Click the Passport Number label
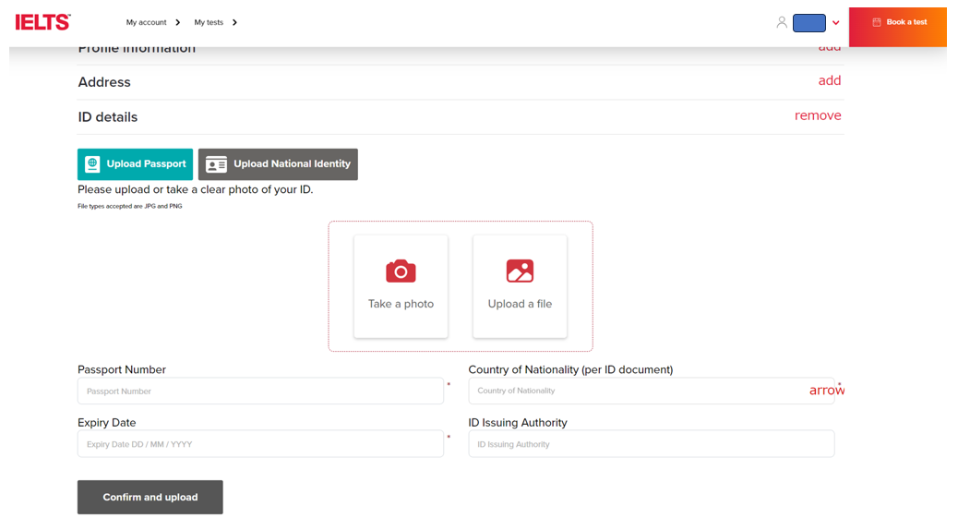This screenshot has height=530, width=958. point(122,370)
